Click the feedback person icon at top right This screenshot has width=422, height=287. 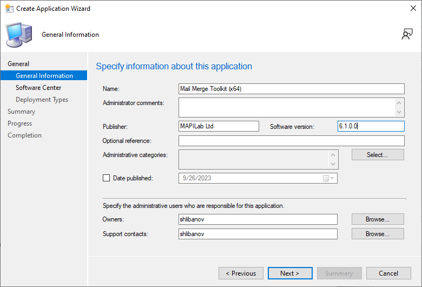[407, 34]
